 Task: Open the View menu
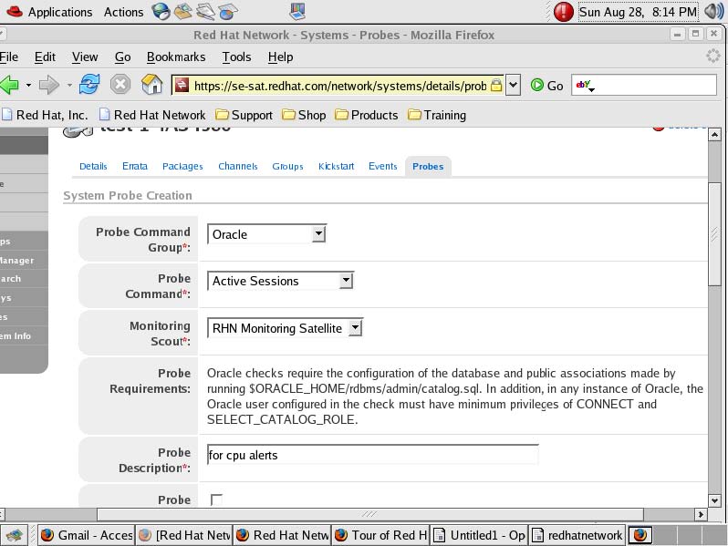tap(85, 57)
